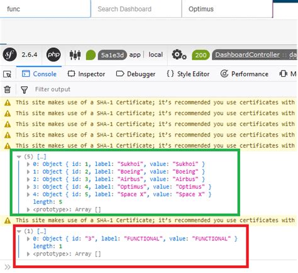
Task: Click the Style Editor braces icon
Action: [x=170, y=74]
